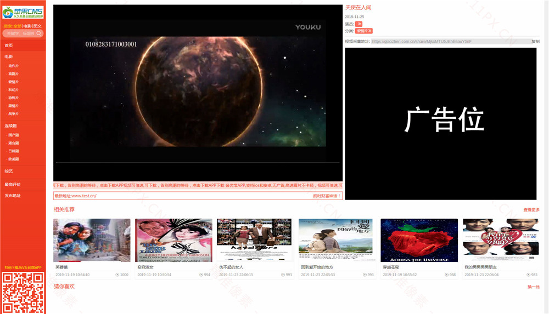Select the 图文 search scope option

(37, 26)
